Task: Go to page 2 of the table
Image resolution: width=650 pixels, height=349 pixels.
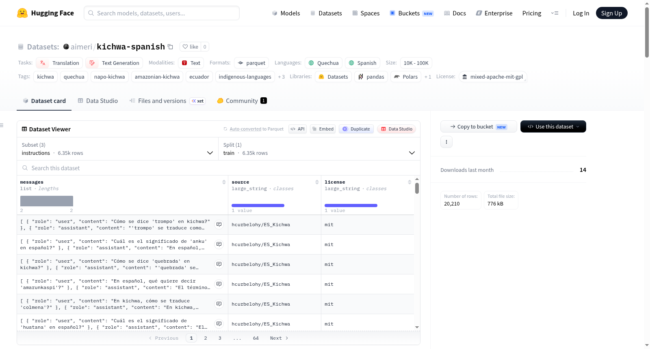Action: (x=206, y=338)
